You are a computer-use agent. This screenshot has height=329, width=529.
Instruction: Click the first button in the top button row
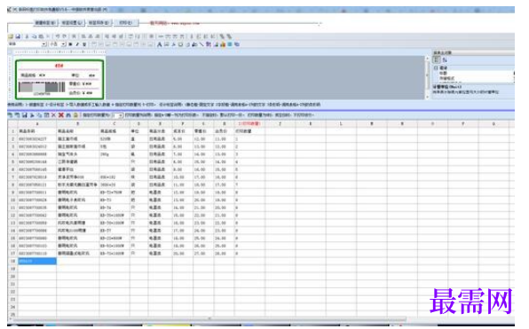(x=45, y=22)
